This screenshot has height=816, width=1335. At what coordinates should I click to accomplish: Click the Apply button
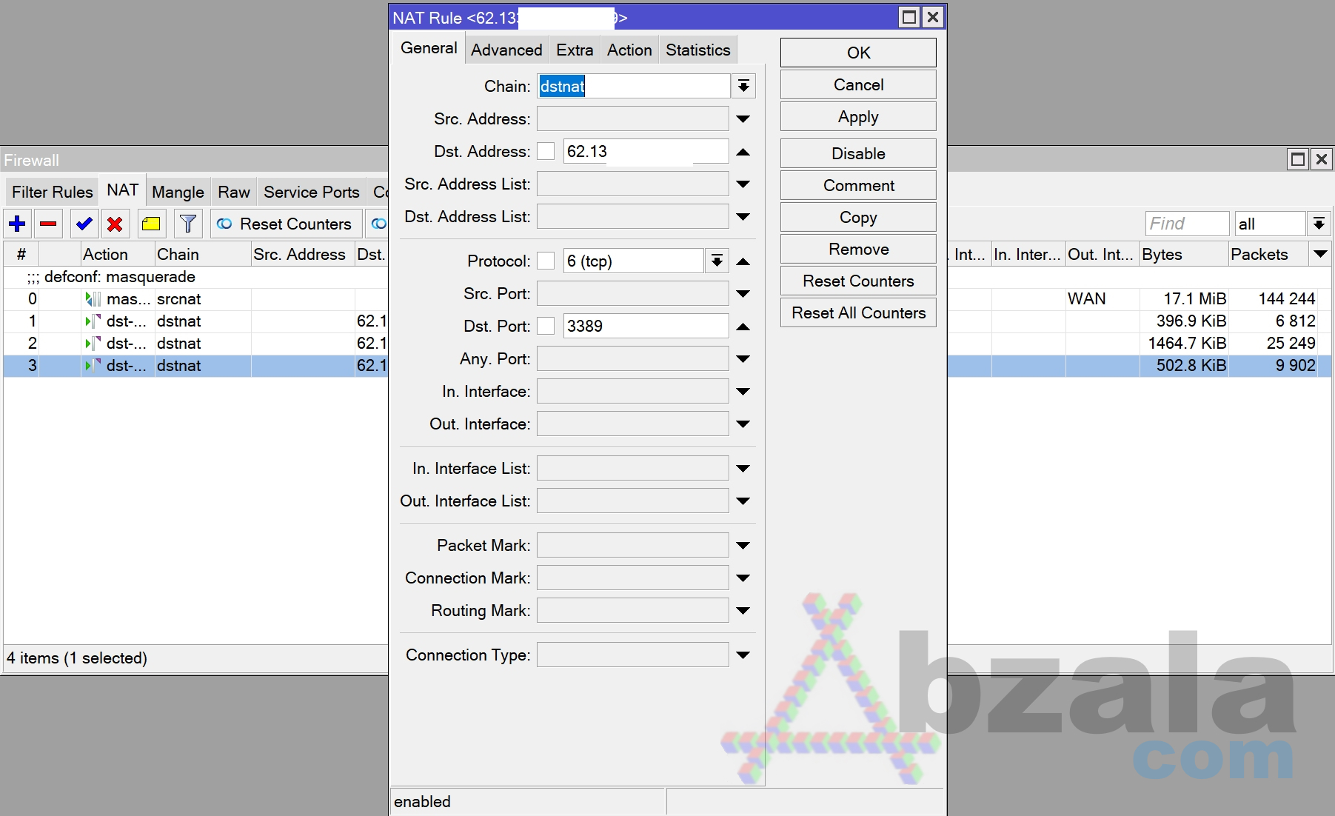[858, 117]
